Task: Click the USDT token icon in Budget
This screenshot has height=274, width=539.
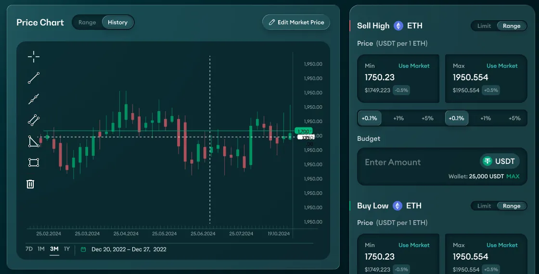Action: [x=487, y=161]
